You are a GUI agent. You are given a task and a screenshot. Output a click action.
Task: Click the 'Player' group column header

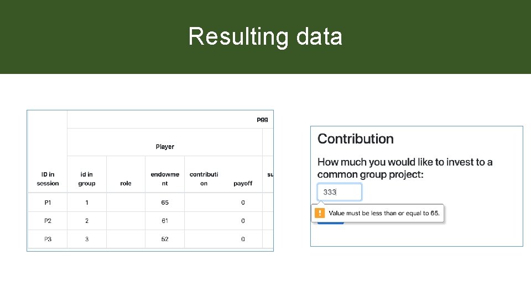pyautogui.click(x=165, y=147)
